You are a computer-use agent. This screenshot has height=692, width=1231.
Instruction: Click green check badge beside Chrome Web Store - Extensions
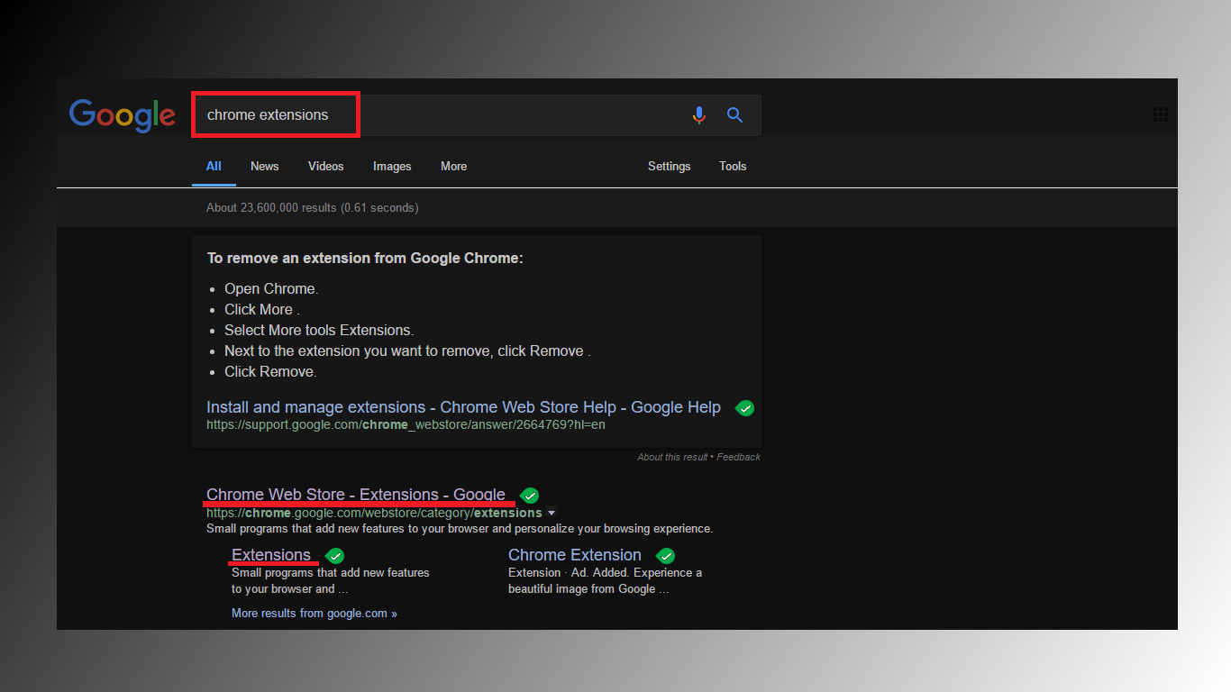tap(530, 496)
